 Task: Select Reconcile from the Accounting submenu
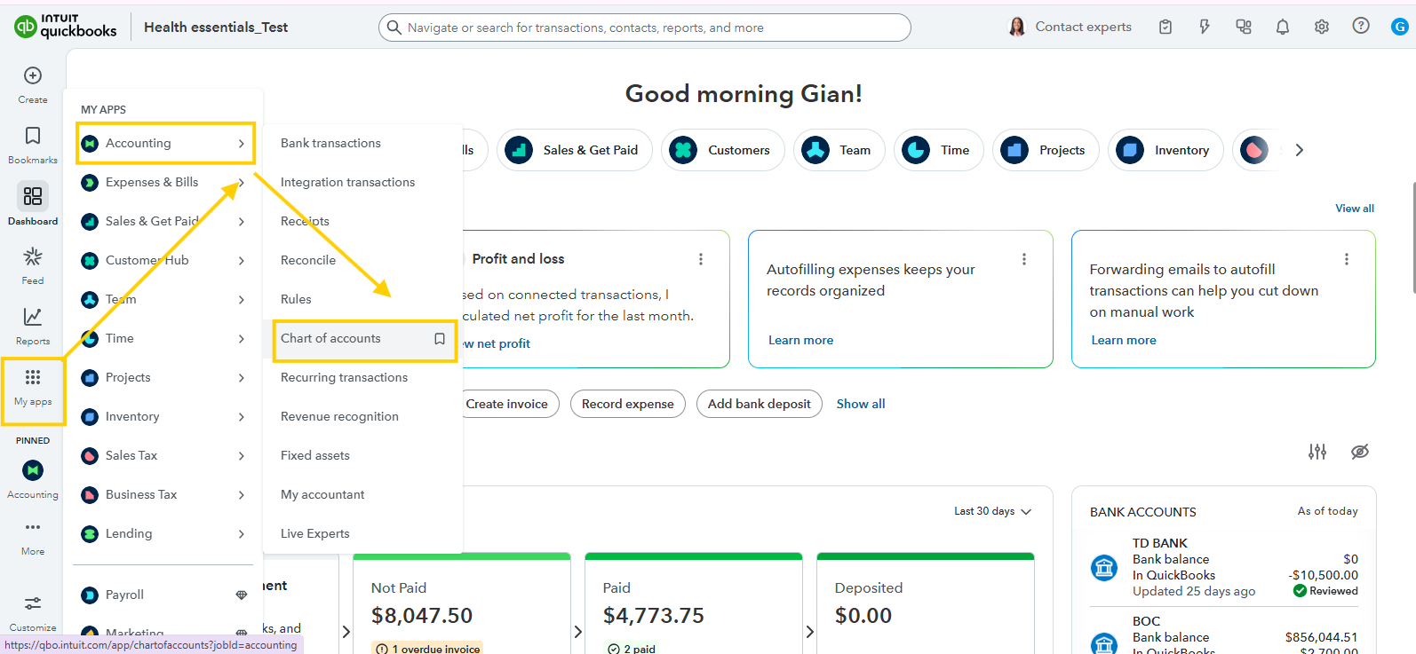pyautogui.click(x=308, y=260)
